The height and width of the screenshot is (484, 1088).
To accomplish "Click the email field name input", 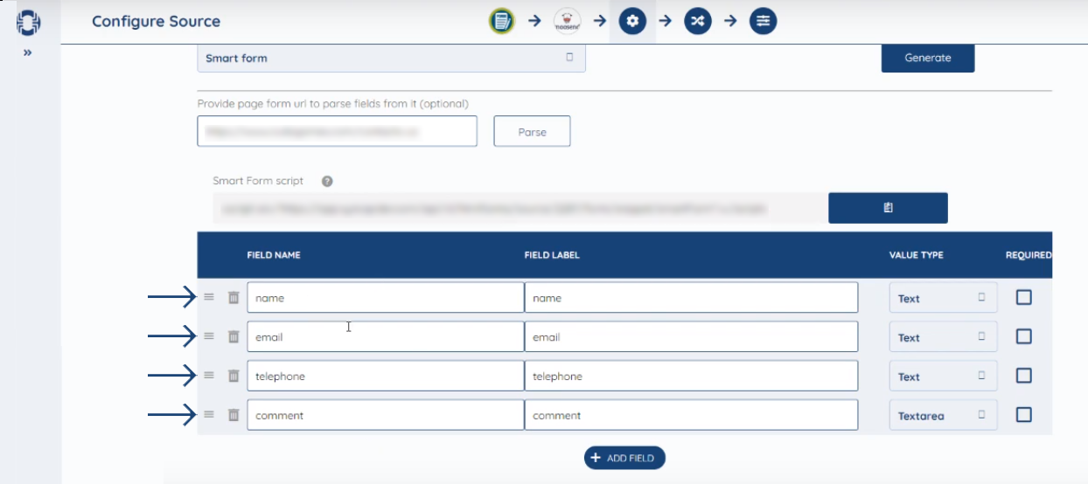I will point(386,337).
